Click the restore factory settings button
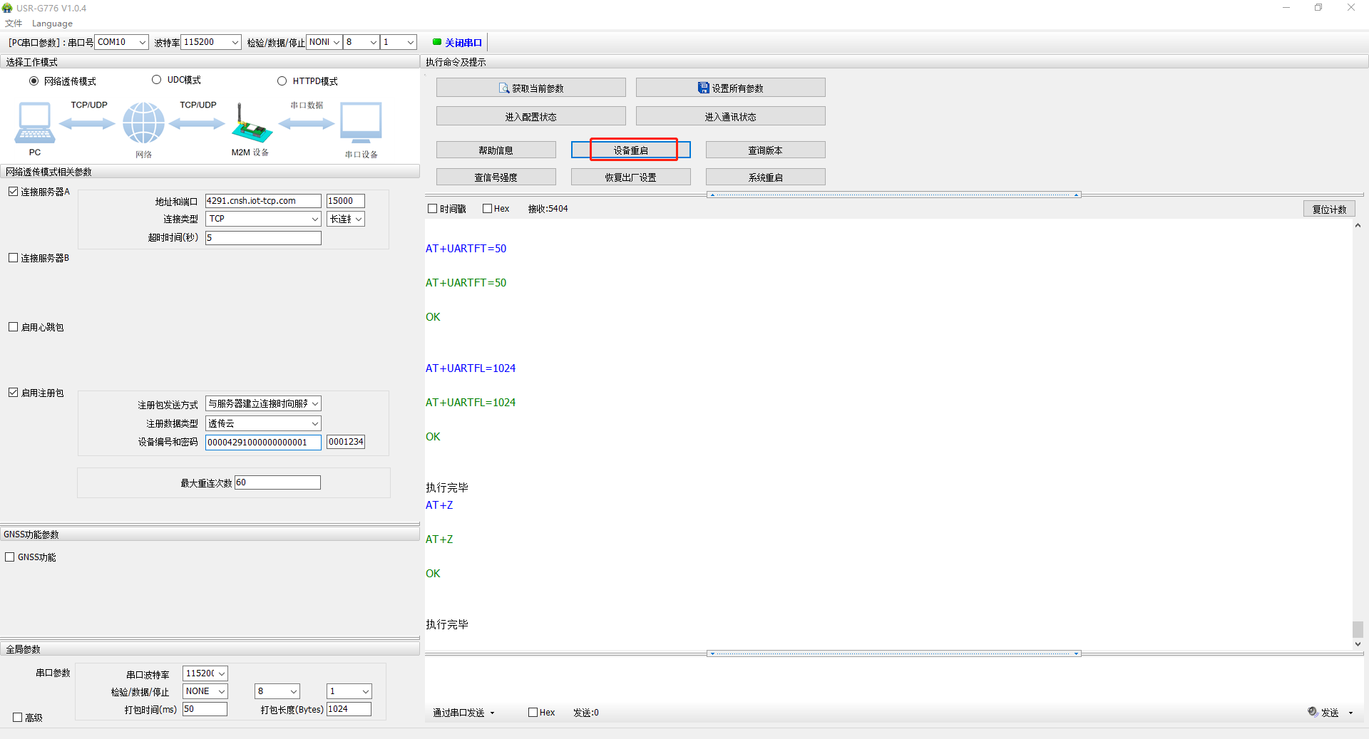The image size is (1369, 739). (630, 177)
